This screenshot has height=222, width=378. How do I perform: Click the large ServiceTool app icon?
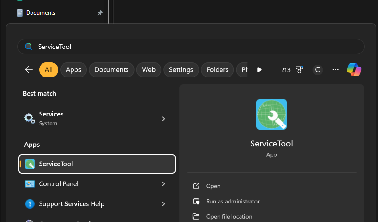[272, 115]
